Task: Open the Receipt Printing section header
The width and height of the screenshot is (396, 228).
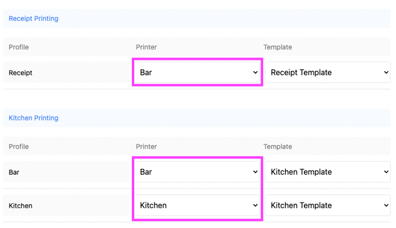Action: pyautogui.click(x=33, y=18)
